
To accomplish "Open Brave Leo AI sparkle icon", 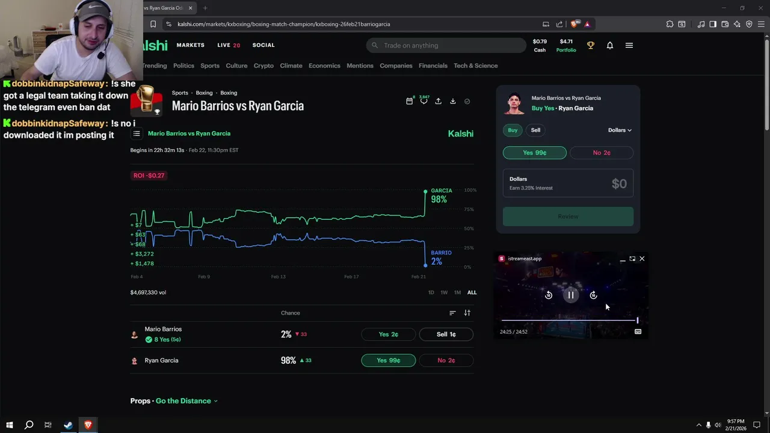I will tap(737, 24).
